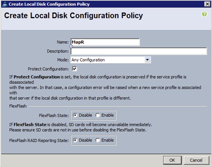The width and height of the screenshot is (212, 167).
Task: Select Enable for FlexFlash RAID Reporting State
Action: tap(98, 140)
